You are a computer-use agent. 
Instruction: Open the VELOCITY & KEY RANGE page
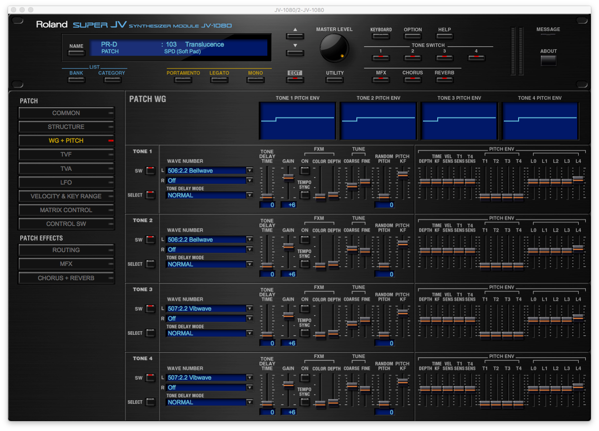(67, 196)
